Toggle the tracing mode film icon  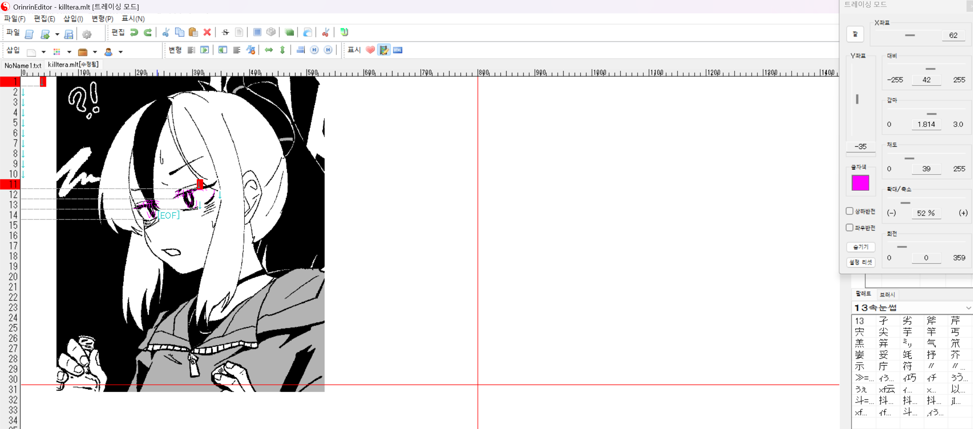pos(384,50)
